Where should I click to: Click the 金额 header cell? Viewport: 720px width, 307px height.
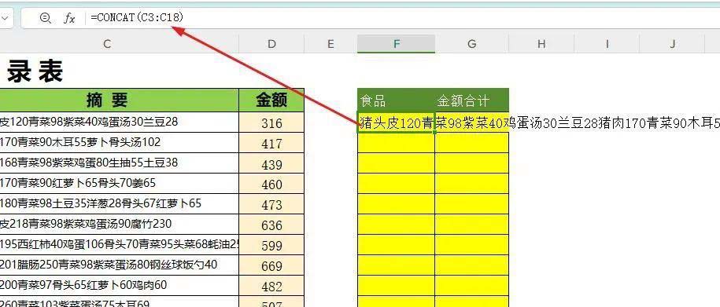(271, 100)
